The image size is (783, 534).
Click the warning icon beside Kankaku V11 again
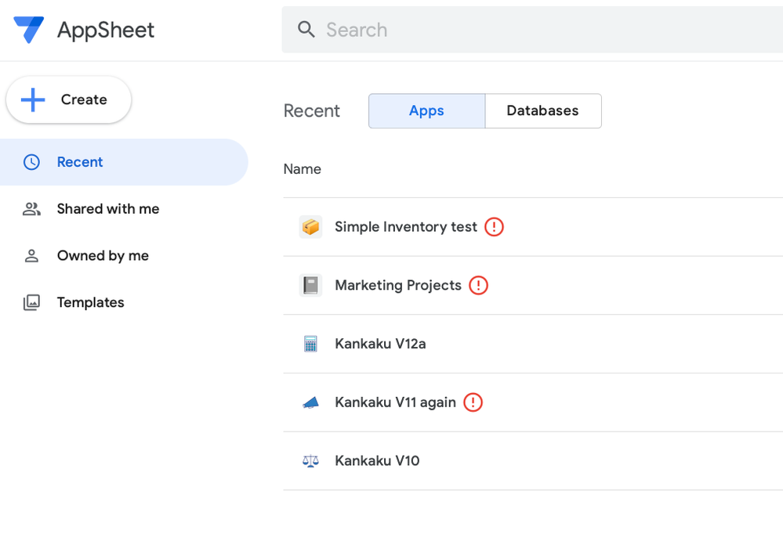tap(473, 402)
